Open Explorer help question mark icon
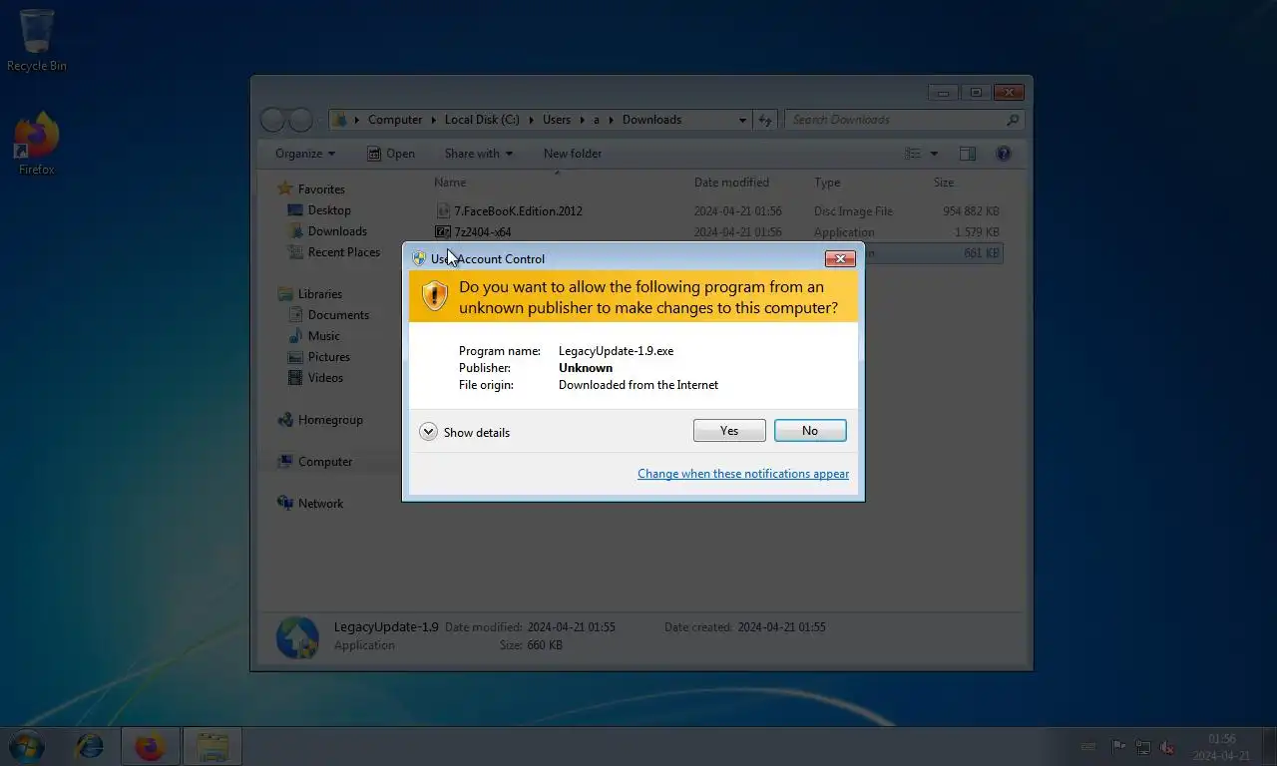The width and height of the screenshot is (1277, 766). [1004, 154]
